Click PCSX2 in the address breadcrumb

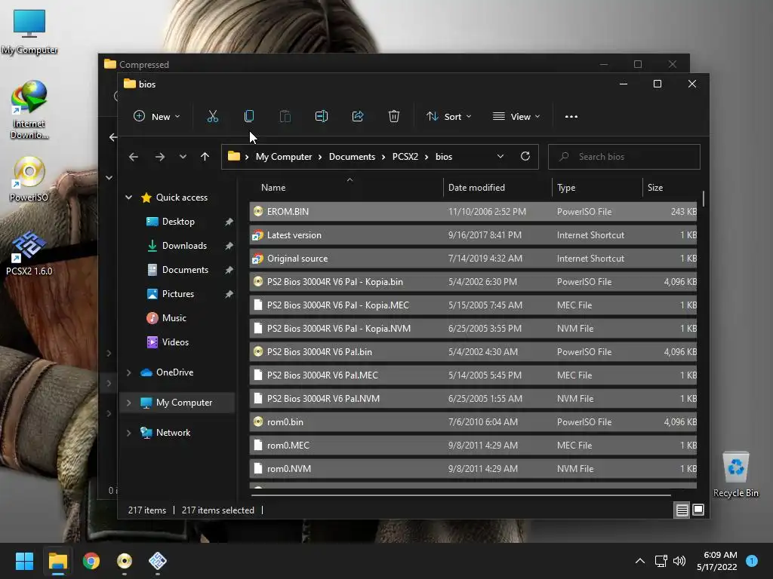coord(405,157)
